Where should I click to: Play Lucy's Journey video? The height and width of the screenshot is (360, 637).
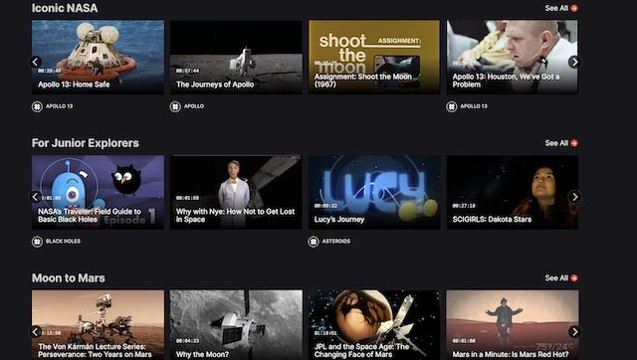tap(374, 192)
